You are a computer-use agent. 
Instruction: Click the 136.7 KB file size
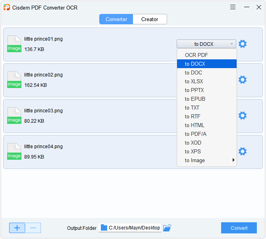point(34,49)
